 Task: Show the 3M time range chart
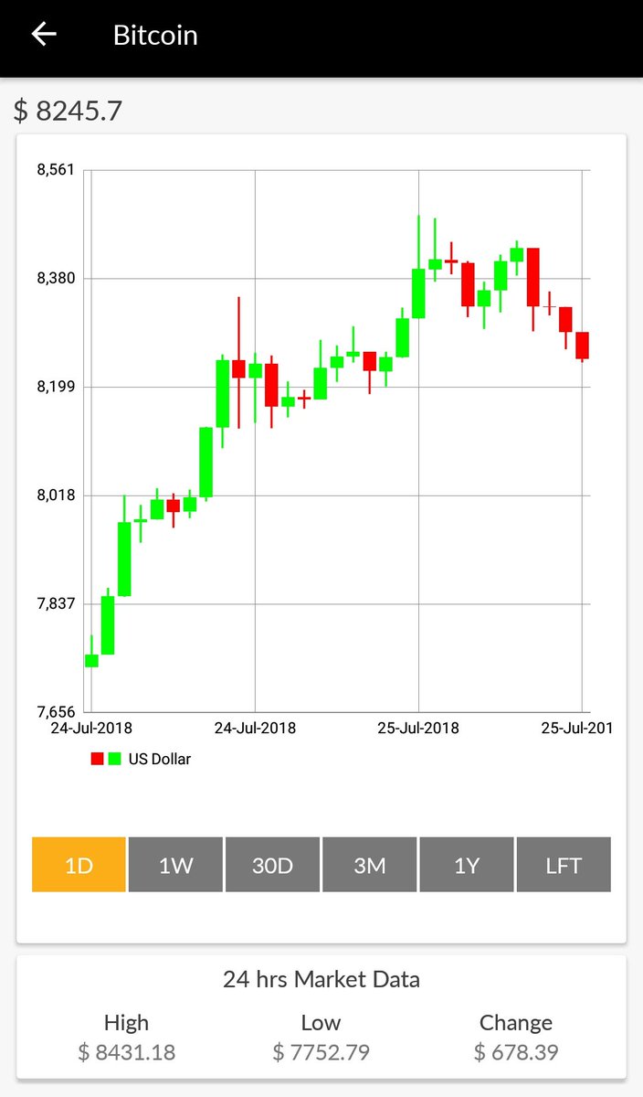click(x=369, y=865)
